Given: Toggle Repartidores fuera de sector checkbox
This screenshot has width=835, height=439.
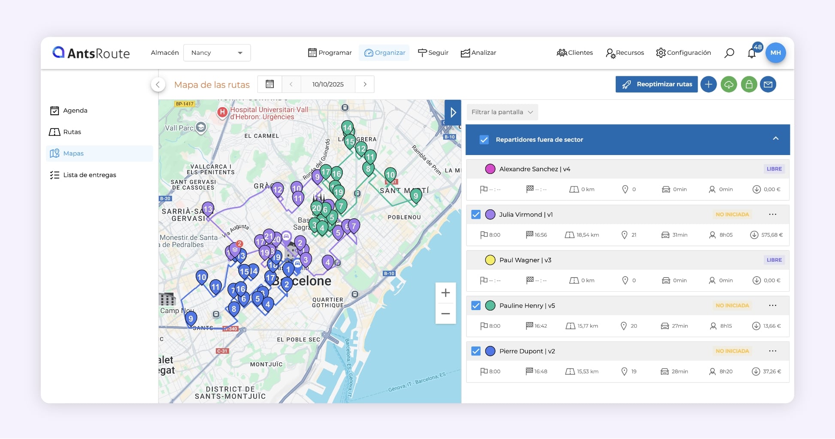Looking at the screenshot, I should coord(484,140).
